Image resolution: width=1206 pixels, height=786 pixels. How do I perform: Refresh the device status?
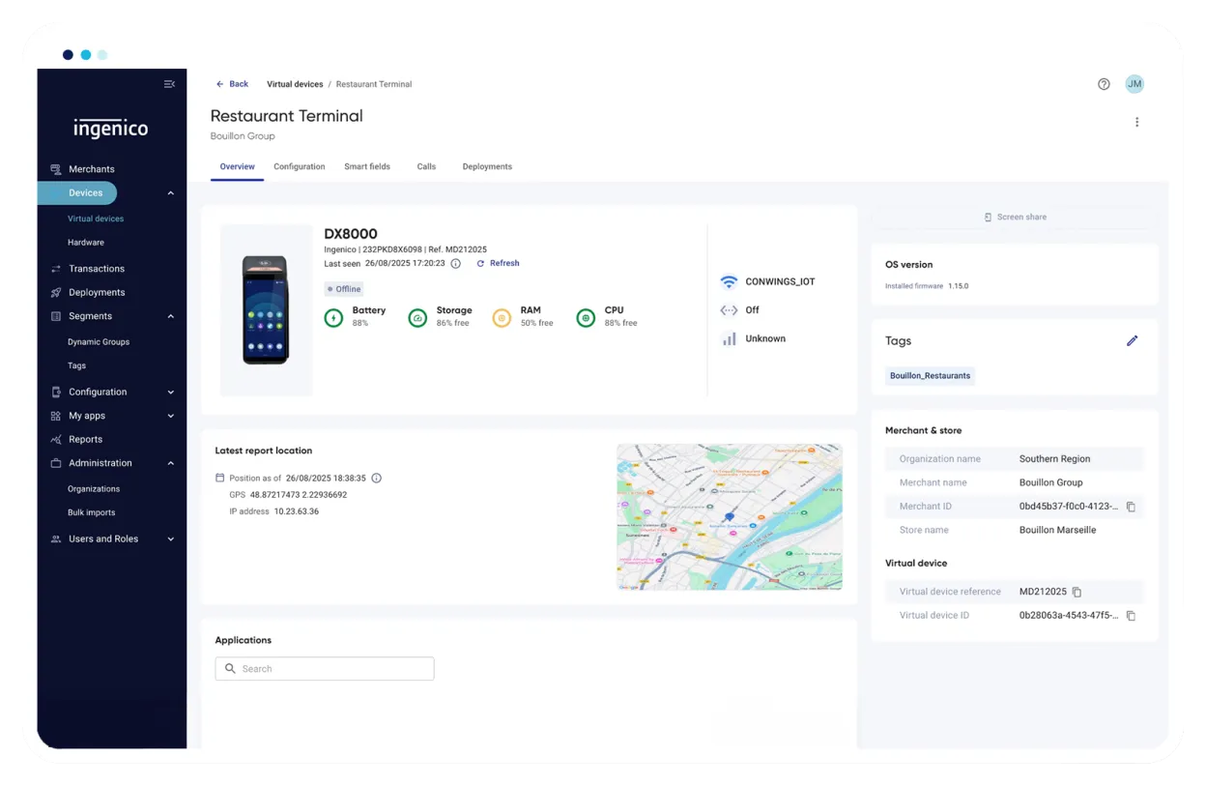(x=498, y=263)
